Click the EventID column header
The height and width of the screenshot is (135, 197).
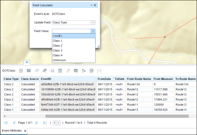pyautogui.click(x=47, y=79)
